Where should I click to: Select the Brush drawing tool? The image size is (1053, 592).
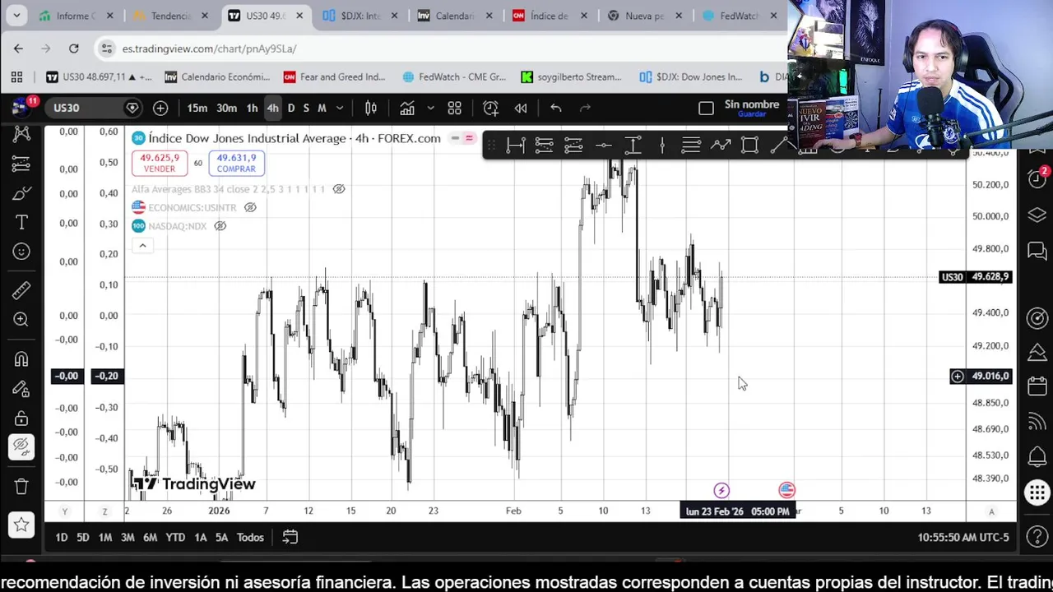pos(21,193)
